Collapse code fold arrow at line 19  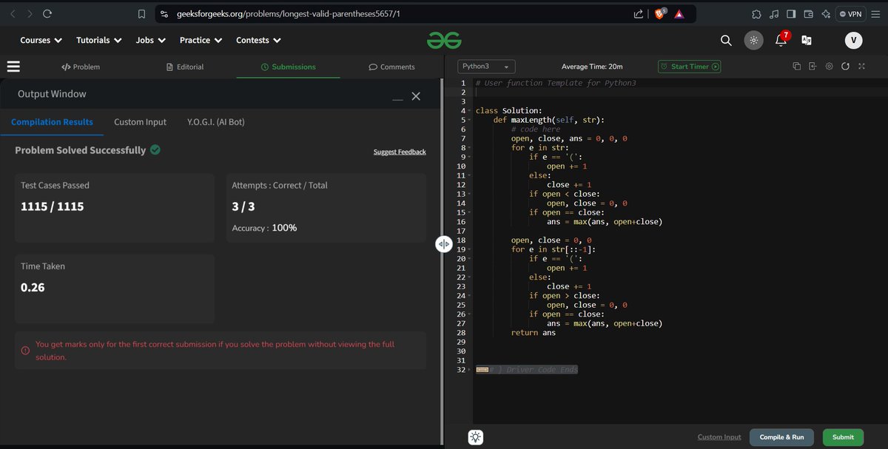(x=469, y=249)
